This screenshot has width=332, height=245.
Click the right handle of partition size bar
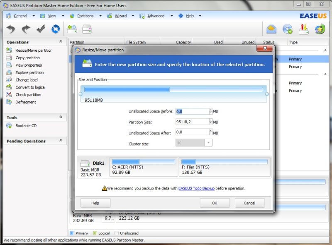pos(267,94)
